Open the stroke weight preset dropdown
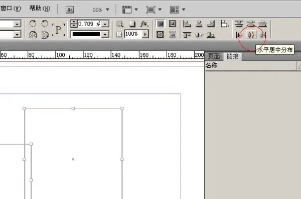 click(105, 24)
